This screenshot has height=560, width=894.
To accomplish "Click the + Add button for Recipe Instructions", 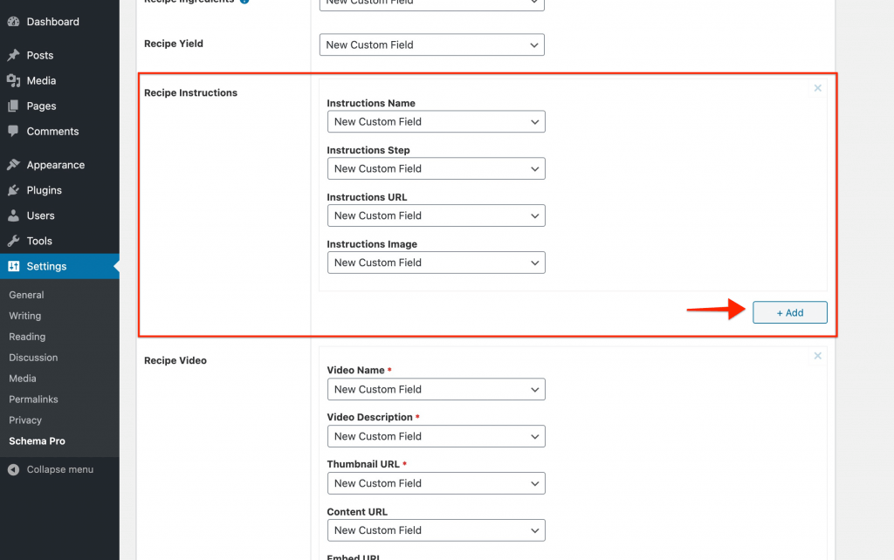I will pos(789,311).
